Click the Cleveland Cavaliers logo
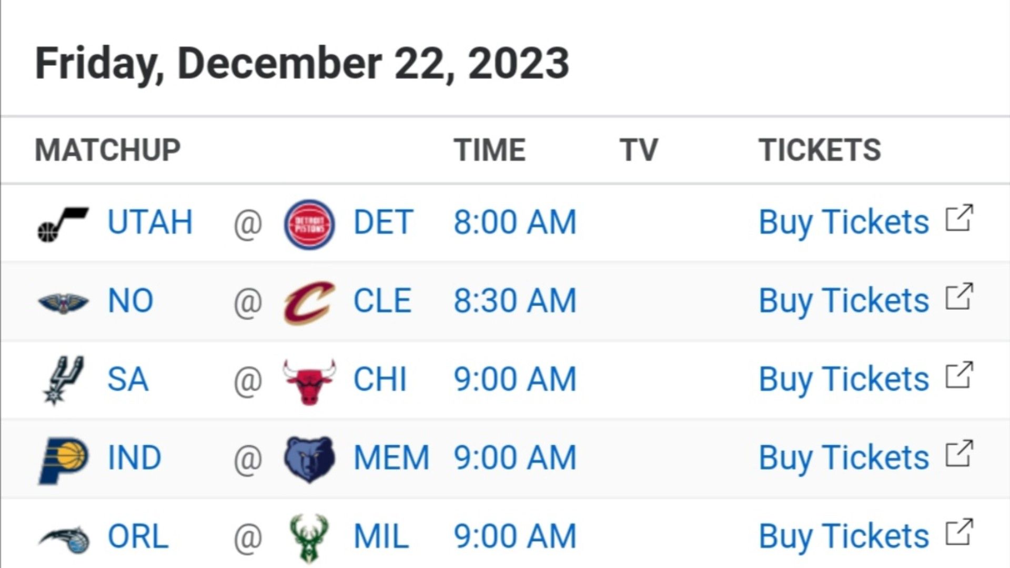The image size is (1010, 568). 309,302
